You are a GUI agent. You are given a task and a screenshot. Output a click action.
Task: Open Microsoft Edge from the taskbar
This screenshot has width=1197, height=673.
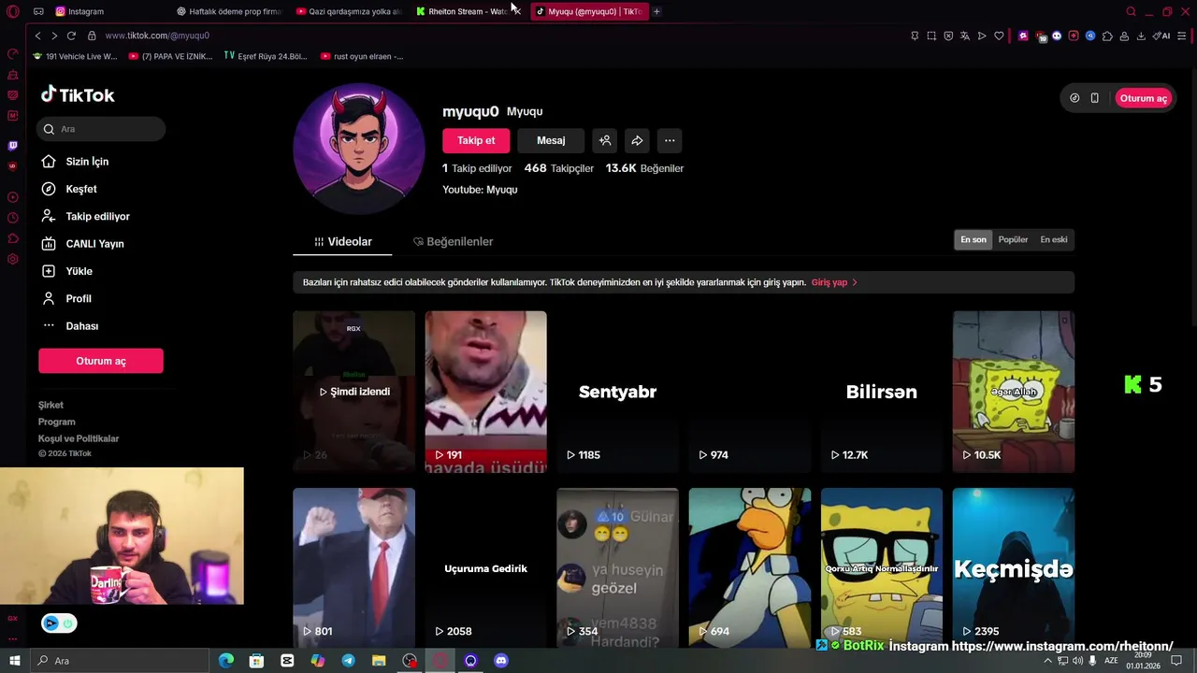pyautogui.click(x=226, y=661)
